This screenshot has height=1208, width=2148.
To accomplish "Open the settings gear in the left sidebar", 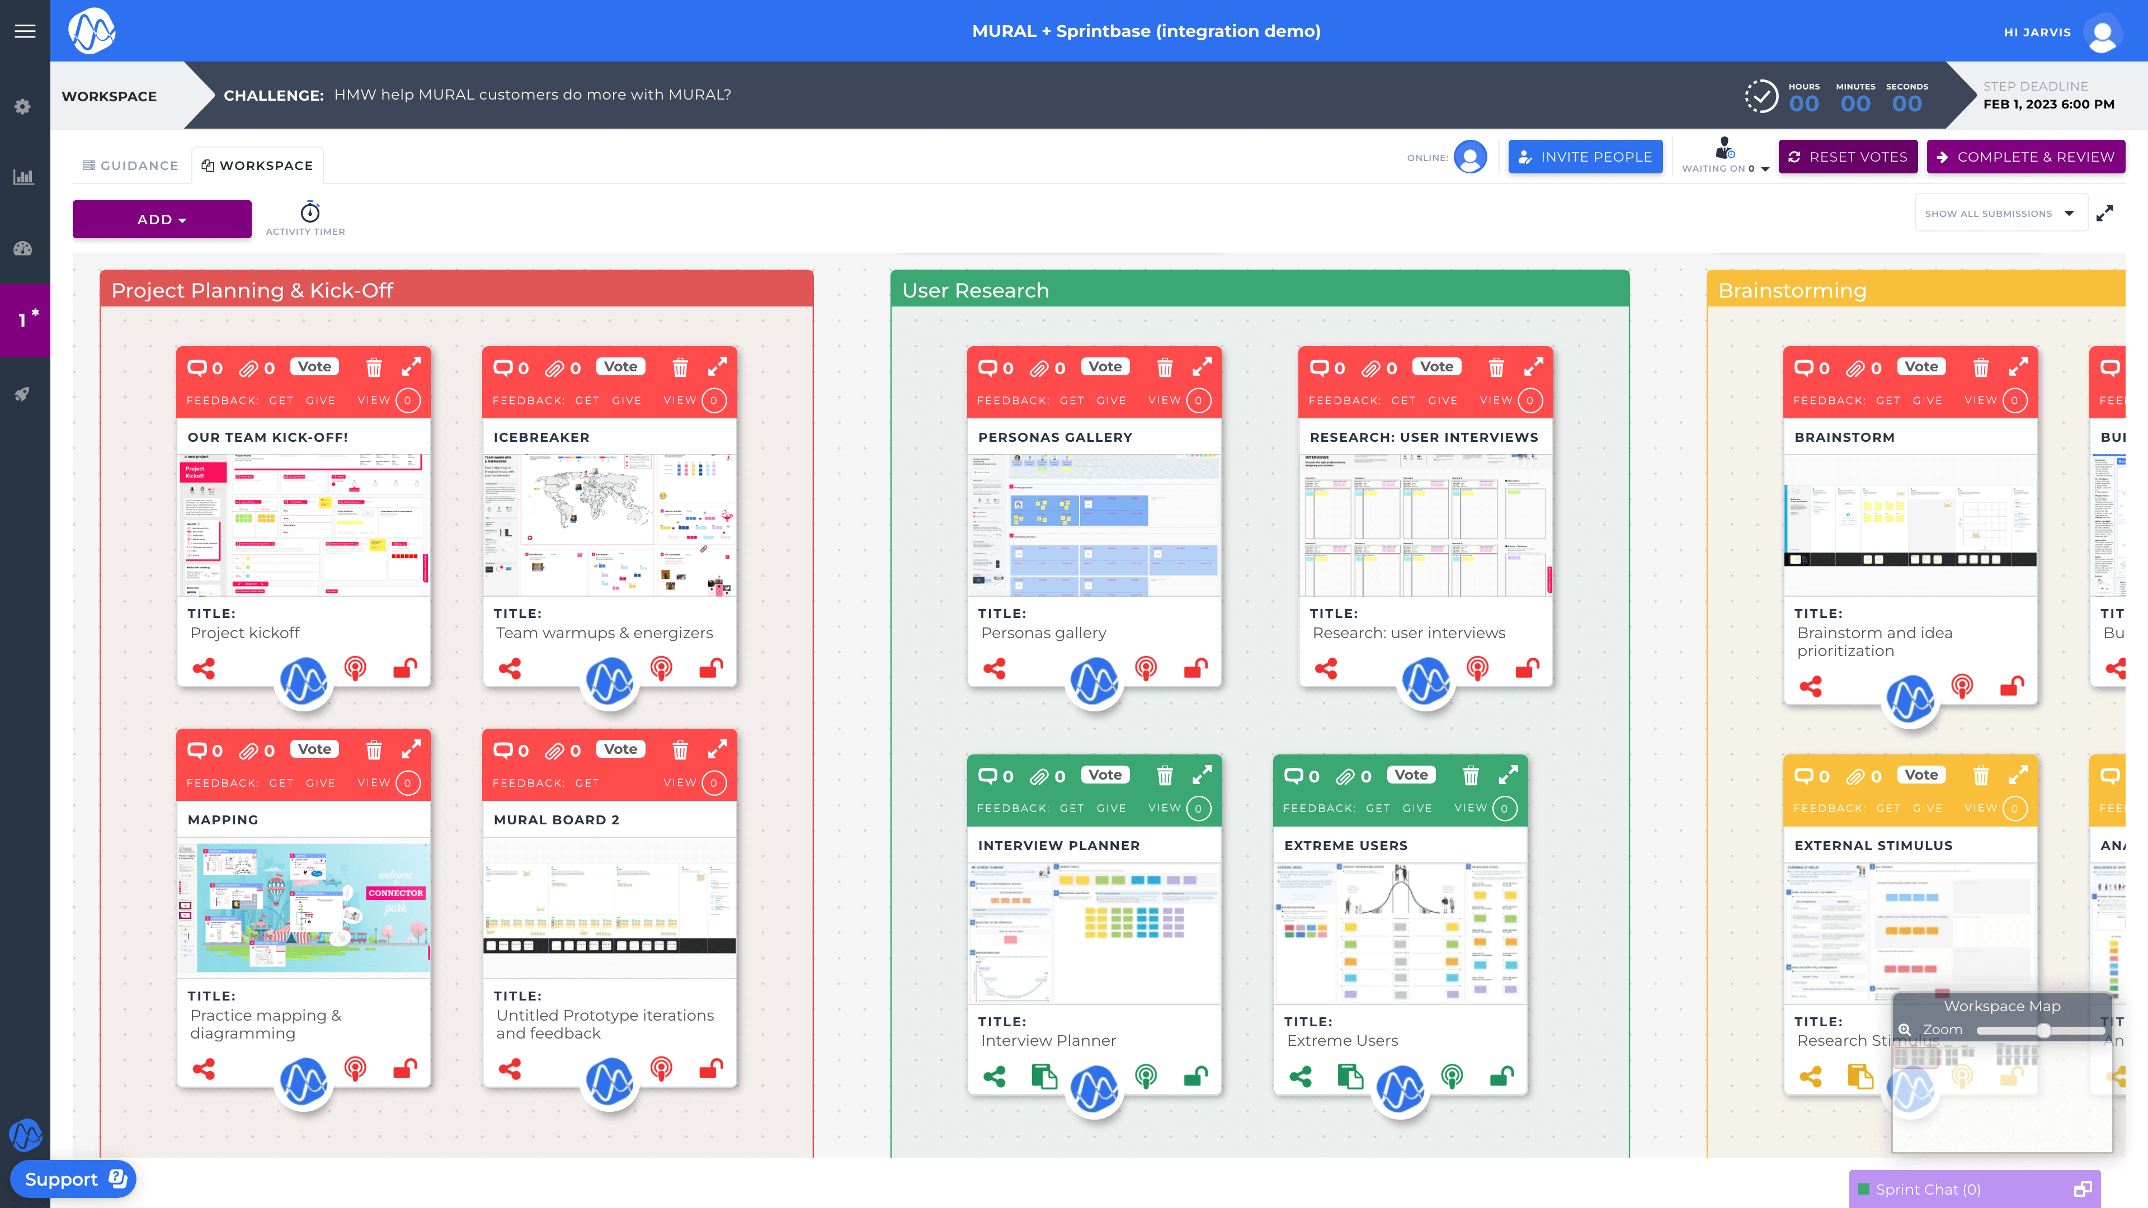I will 22,107.
